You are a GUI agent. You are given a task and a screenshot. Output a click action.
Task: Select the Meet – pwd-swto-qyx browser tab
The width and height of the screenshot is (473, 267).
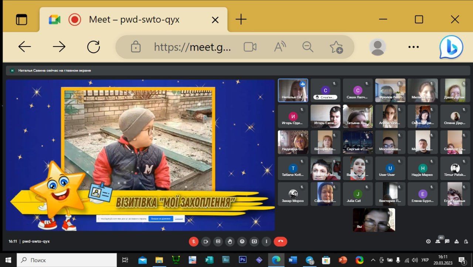134,20
